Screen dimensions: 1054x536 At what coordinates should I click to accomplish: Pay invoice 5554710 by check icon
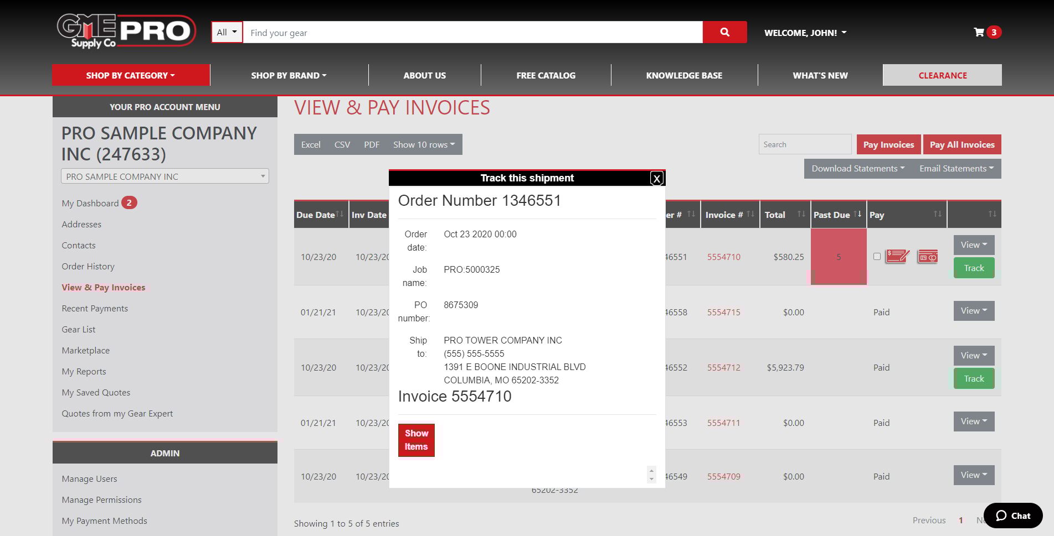[x=897, y=256]
